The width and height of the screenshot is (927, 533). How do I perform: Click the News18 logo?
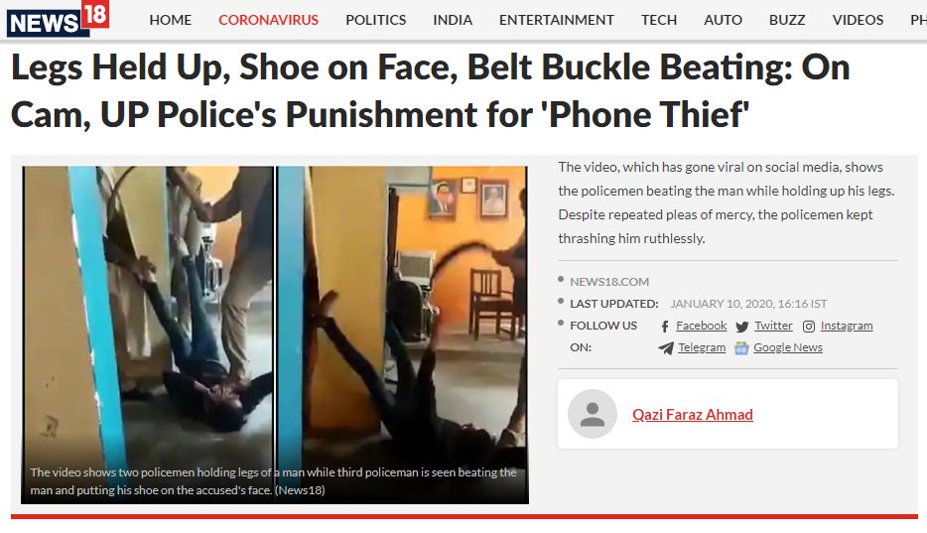pyautogui.click(x=58, y=19)
